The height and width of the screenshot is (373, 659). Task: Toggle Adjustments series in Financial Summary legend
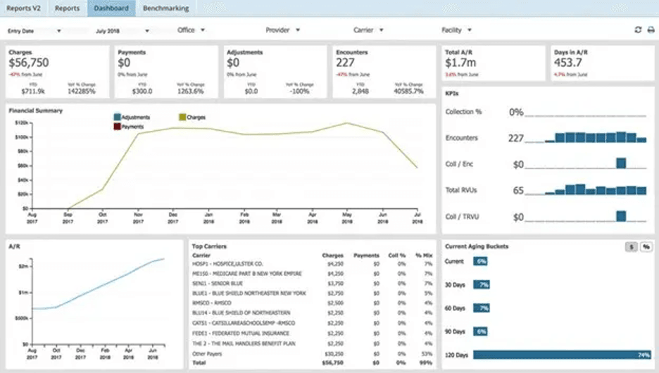click(117, 117)
